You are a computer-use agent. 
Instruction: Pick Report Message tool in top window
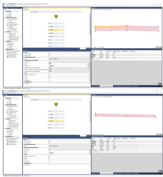[x=12, y=57]
